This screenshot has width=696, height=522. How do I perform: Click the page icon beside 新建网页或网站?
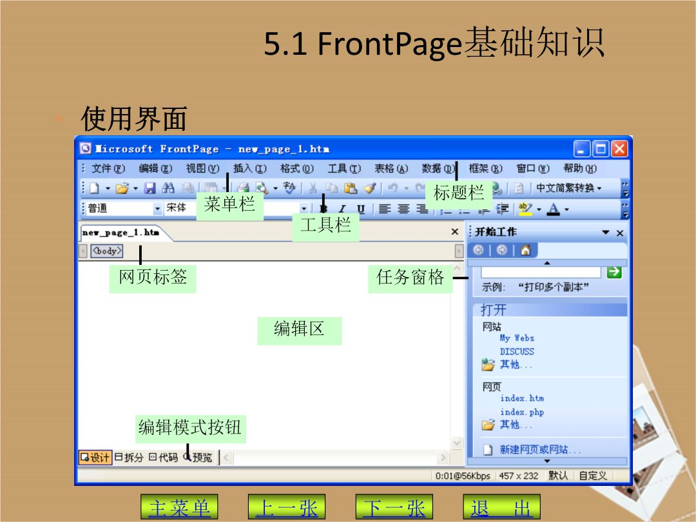[x=488, y=450]
